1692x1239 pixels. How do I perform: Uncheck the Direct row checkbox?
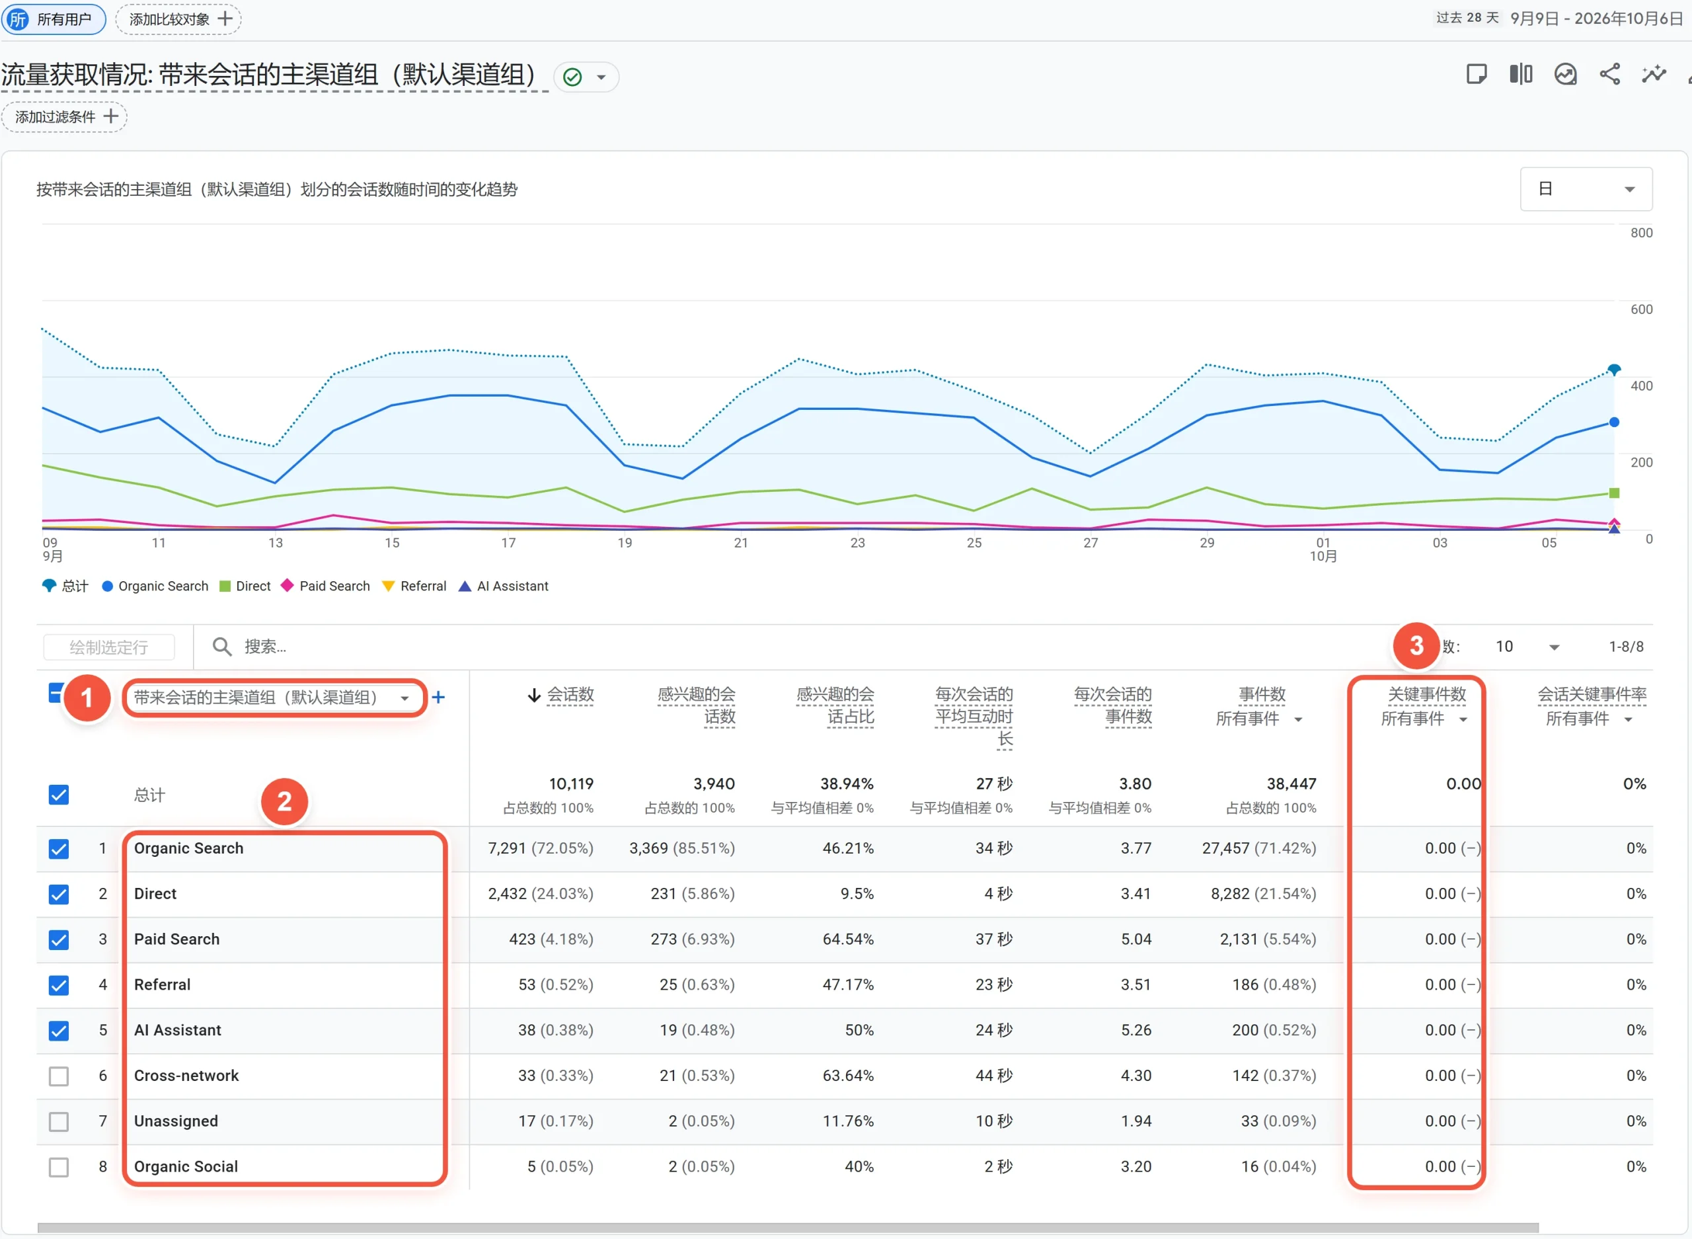58,895
